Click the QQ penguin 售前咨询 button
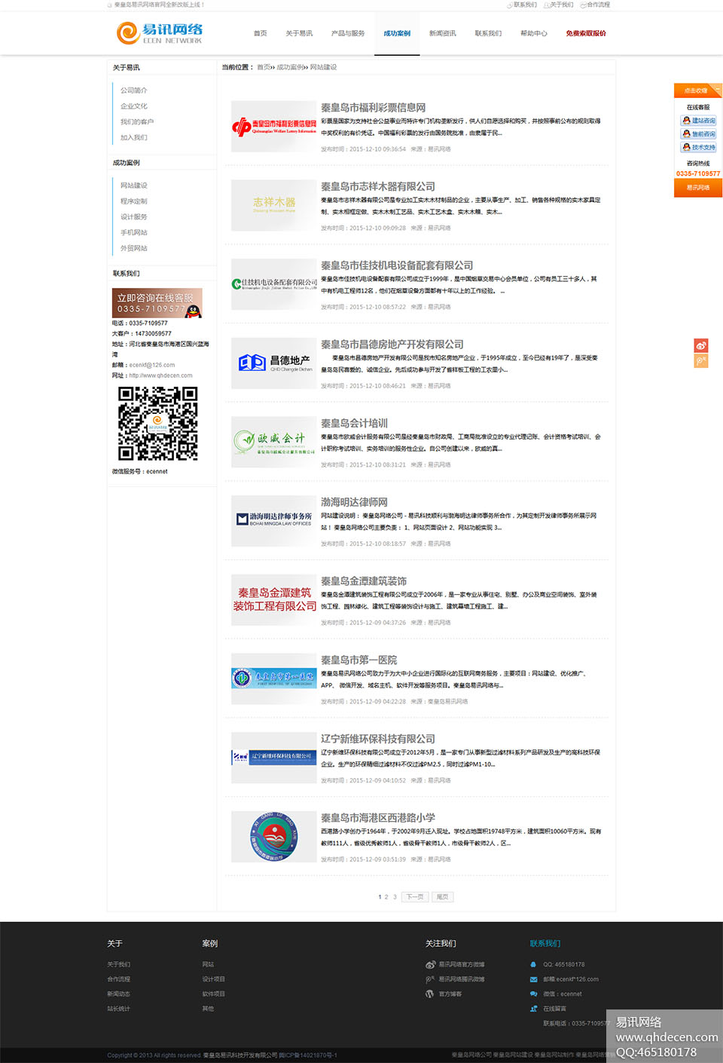 [699, 134]
